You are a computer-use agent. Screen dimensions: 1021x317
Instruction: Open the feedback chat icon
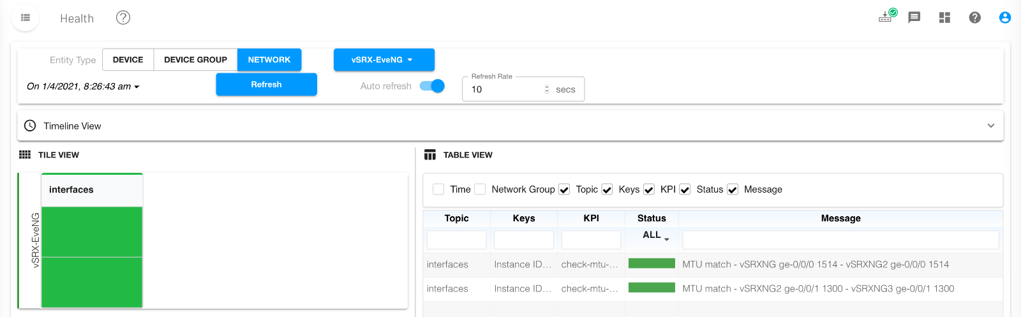click(x=914, y=18)
